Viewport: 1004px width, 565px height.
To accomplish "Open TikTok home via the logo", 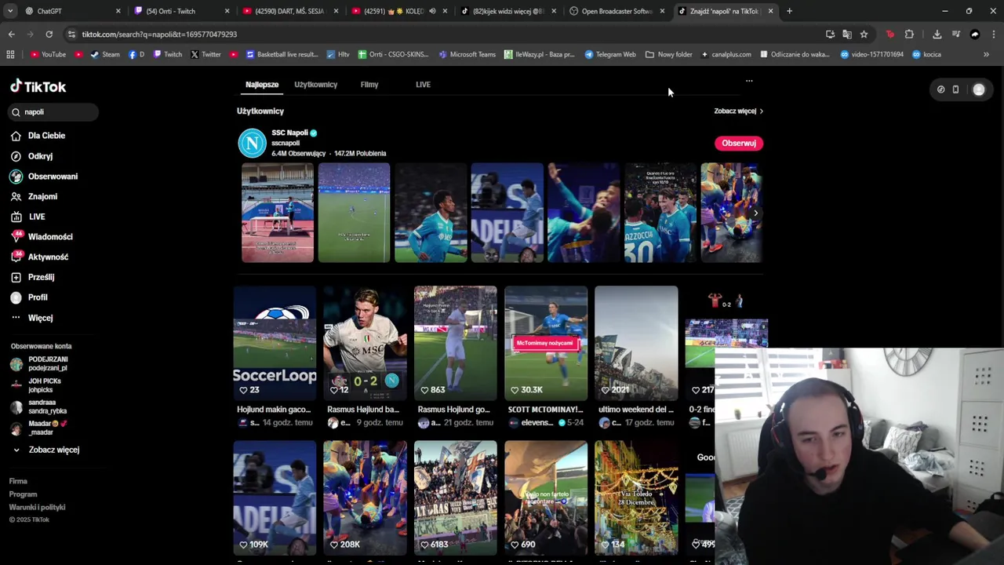I will [38, 86].
